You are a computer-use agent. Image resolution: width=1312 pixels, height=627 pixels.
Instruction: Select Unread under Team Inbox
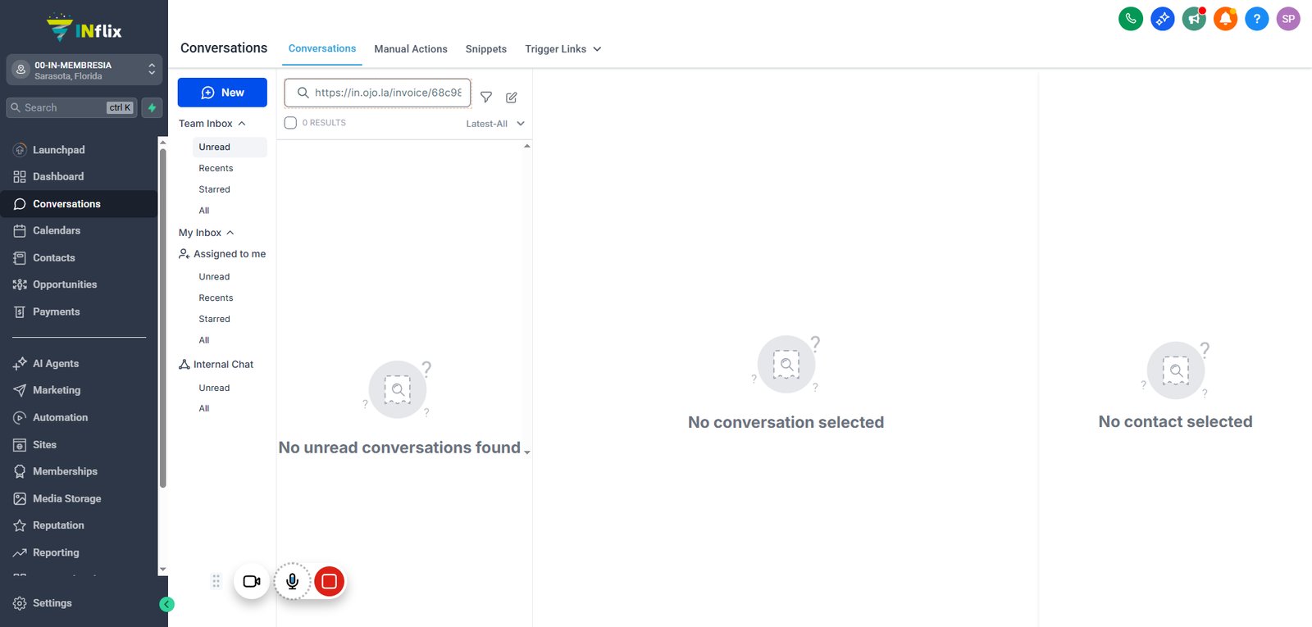click(x=230, y=148)
